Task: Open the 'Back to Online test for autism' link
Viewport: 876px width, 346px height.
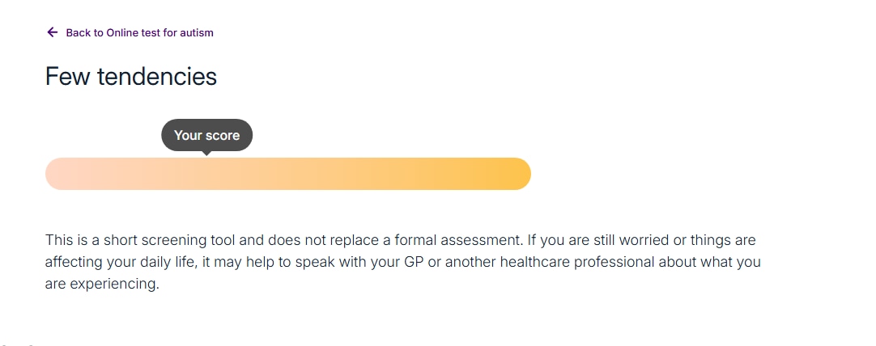Action: 139,33
